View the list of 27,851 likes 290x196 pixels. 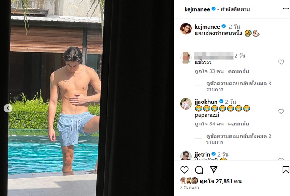[x=221, y=181]
